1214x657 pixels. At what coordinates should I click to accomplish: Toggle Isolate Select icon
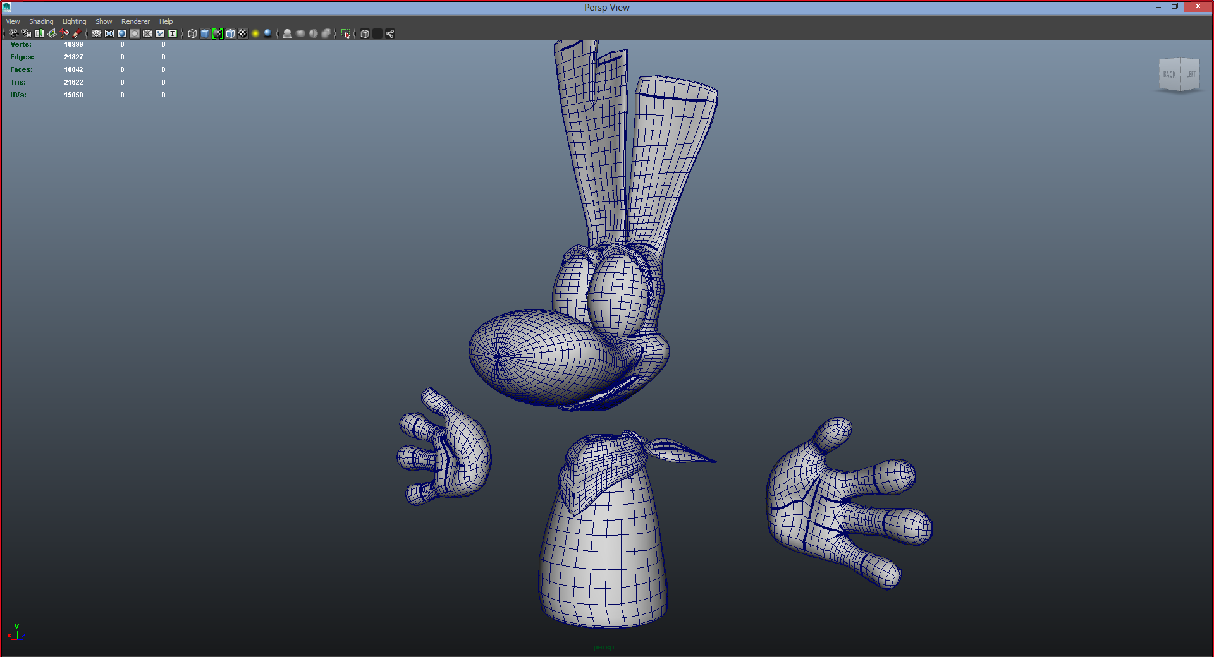346,33
